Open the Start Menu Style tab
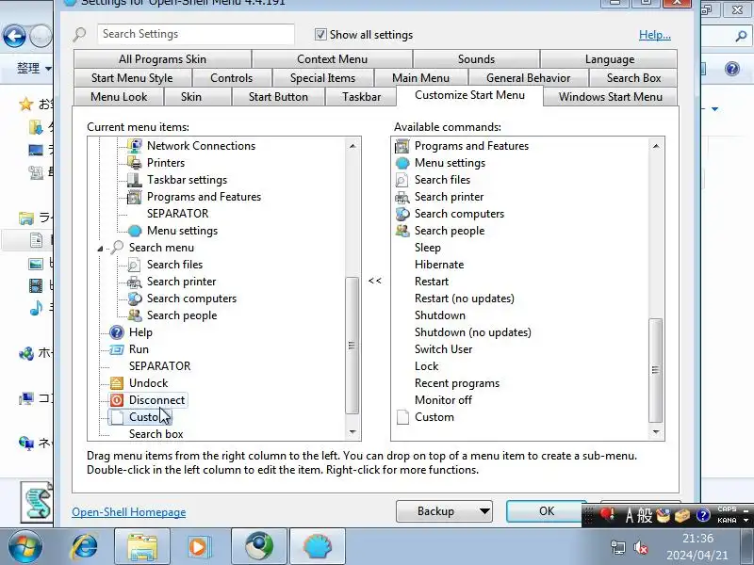 [x=132, y=78]
